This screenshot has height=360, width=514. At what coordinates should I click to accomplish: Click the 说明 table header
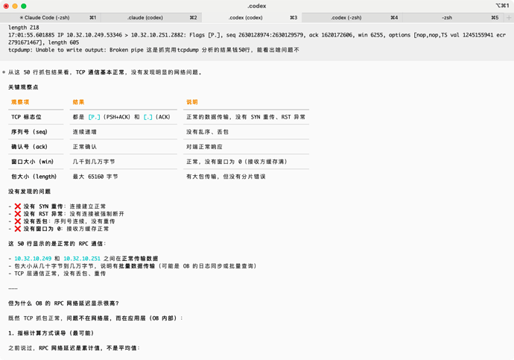click(x=192, y=102)
